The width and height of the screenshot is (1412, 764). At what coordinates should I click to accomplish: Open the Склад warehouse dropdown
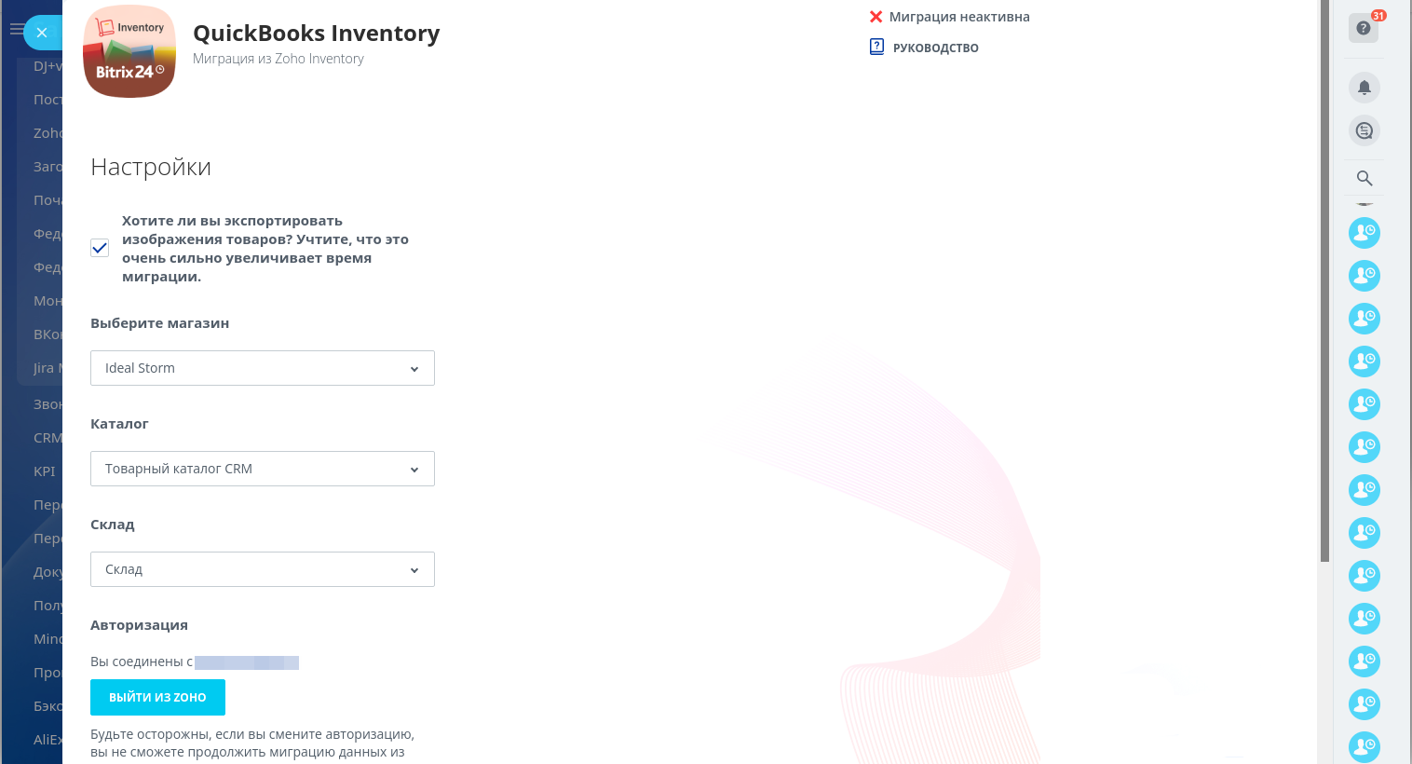click(263, 569)
